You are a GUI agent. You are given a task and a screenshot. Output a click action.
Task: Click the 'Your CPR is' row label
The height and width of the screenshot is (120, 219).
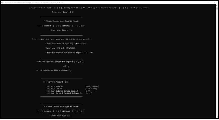pos(56,89)
